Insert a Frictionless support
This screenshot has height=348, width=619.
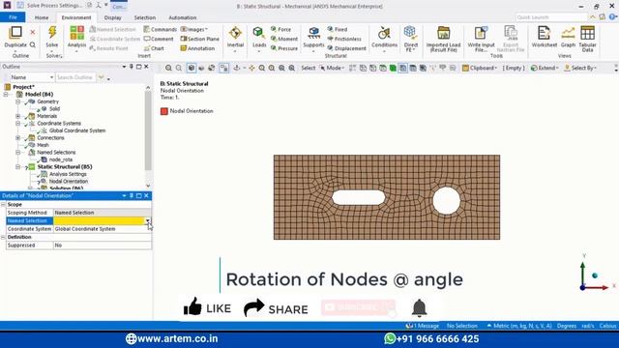pos(344,39)
